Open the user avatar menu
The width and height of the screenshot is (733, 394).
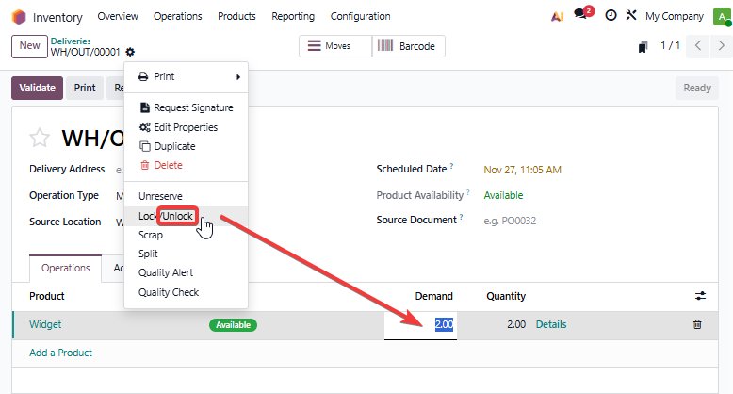[x=721, y=16]
